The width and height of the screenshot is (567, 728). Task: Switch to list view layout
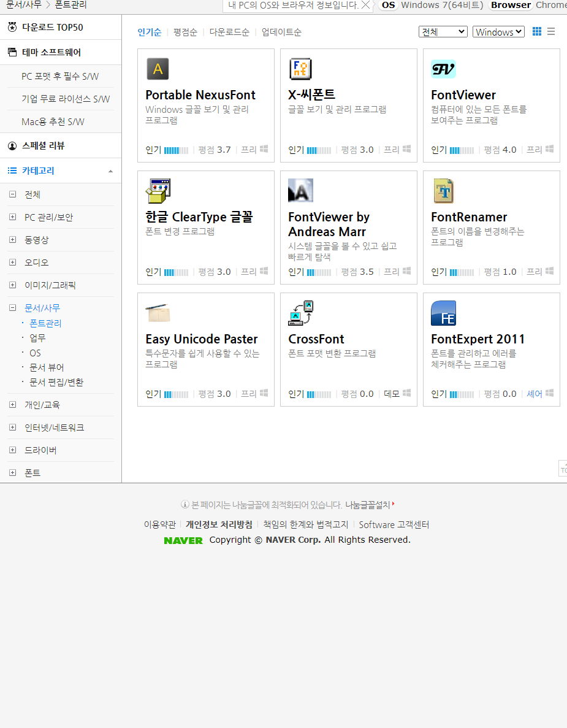[x=551, y=31]
